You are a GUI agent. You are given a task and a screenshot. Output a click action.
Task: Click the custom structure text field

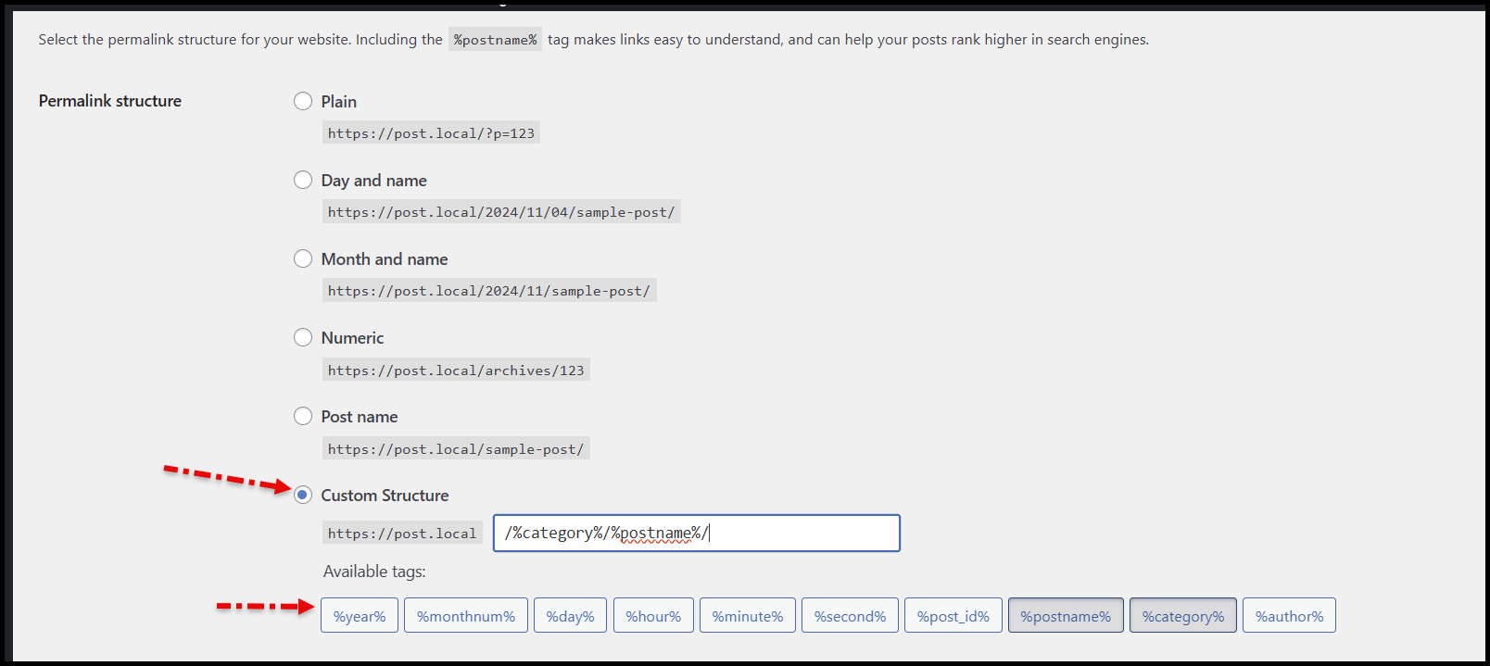tap(696, 534)
